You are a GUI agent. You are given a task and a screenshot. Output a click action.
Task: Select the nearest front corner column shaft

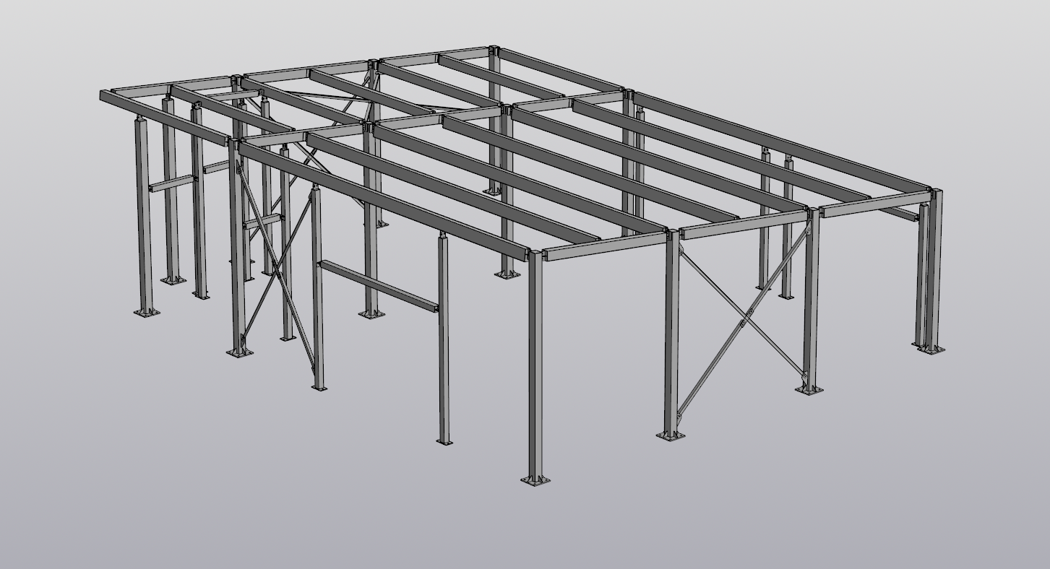(x=535, y=361)
